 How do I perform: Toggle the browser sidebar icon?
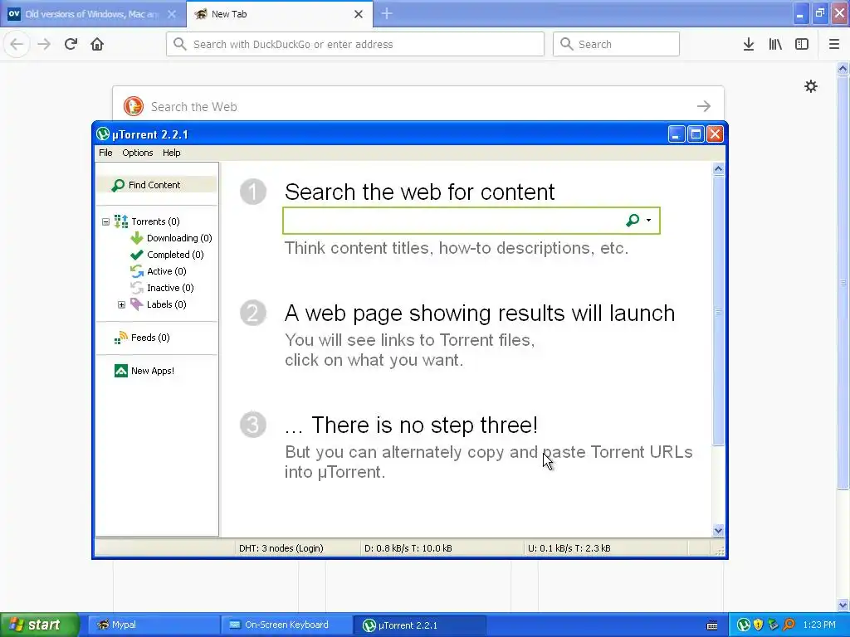[802, 44]
